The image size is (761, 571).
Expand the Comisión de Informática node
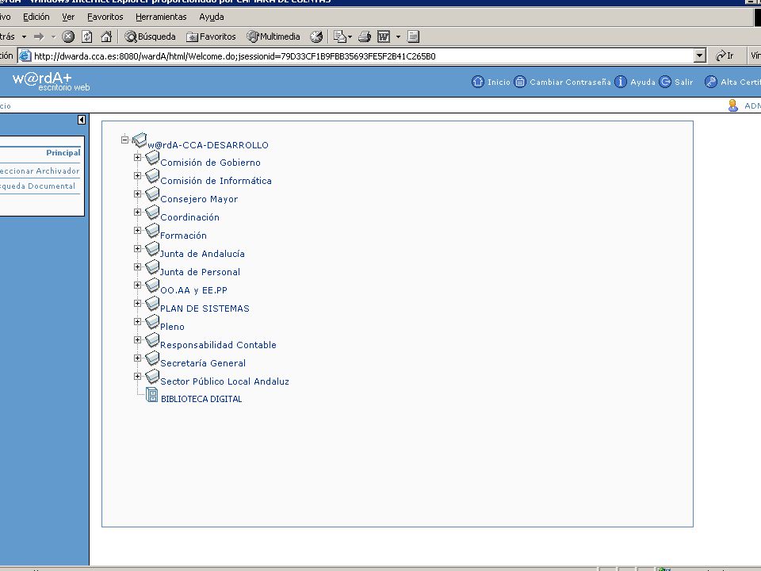(x=137, y=176)
